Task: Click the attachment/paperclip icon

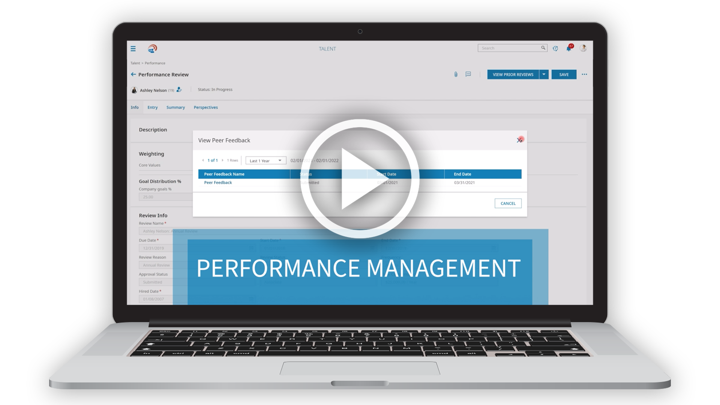Action: coord(456,74)
